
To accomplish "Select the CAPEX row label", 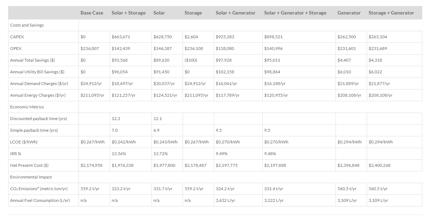I will (17, 36).
